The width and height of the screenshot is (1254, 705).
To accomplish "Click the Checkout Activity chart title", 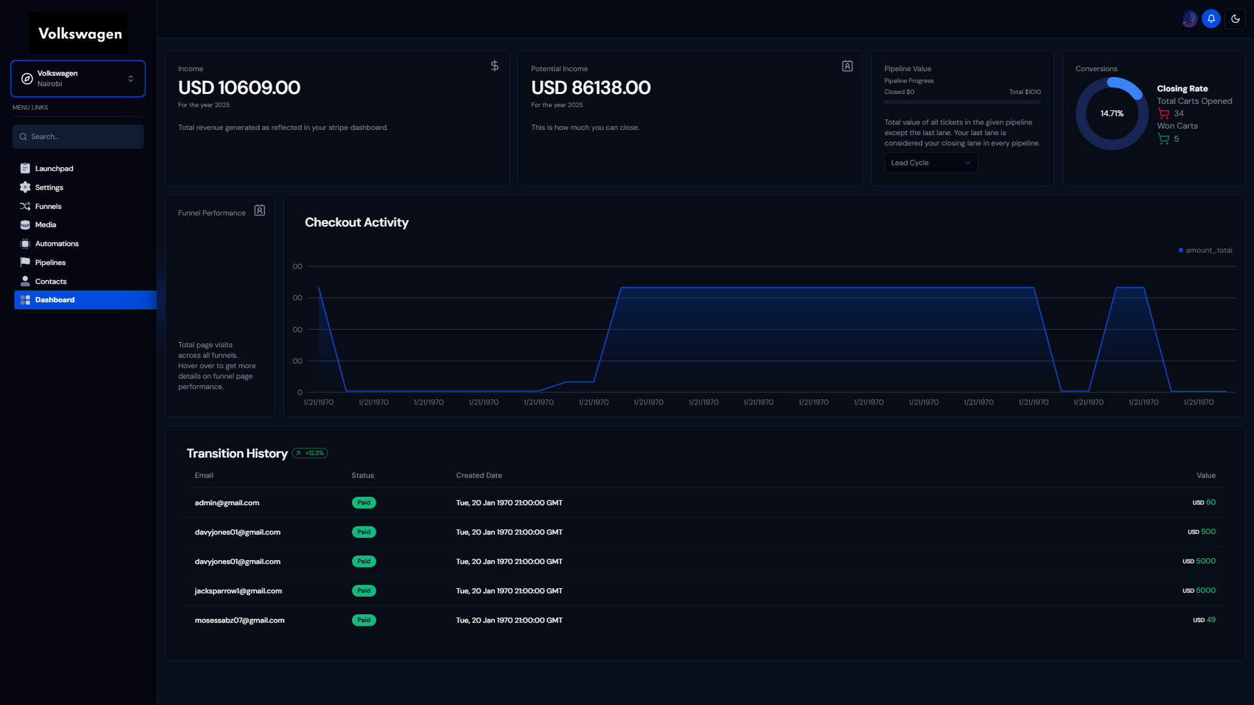I will pyautogui.click(x=357, y=223).
